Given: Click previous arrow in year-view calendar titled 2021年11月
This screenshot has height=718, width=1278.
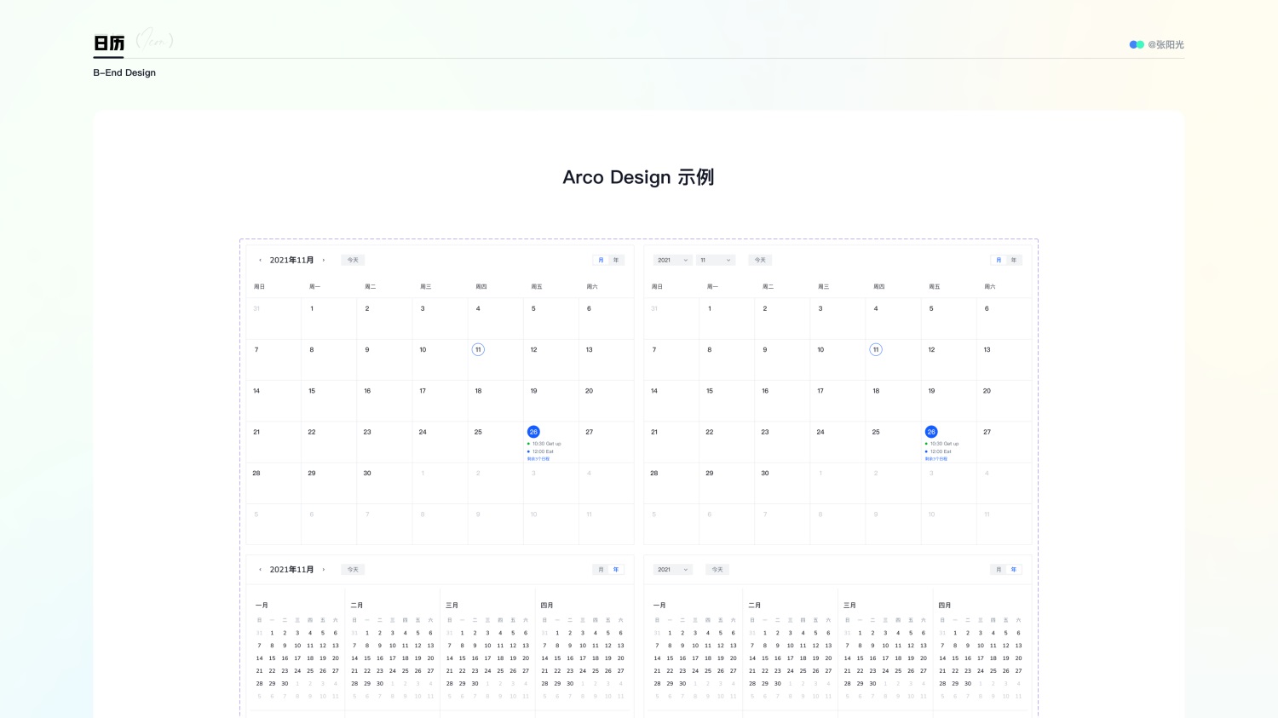Looking at the screenshot, I should 260,570.
